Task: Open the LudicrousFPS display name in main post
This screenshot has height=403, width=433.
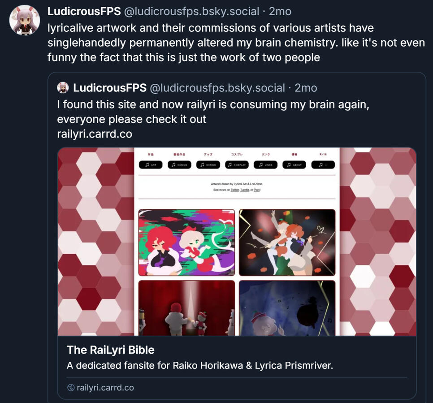Action: [84, 11]
